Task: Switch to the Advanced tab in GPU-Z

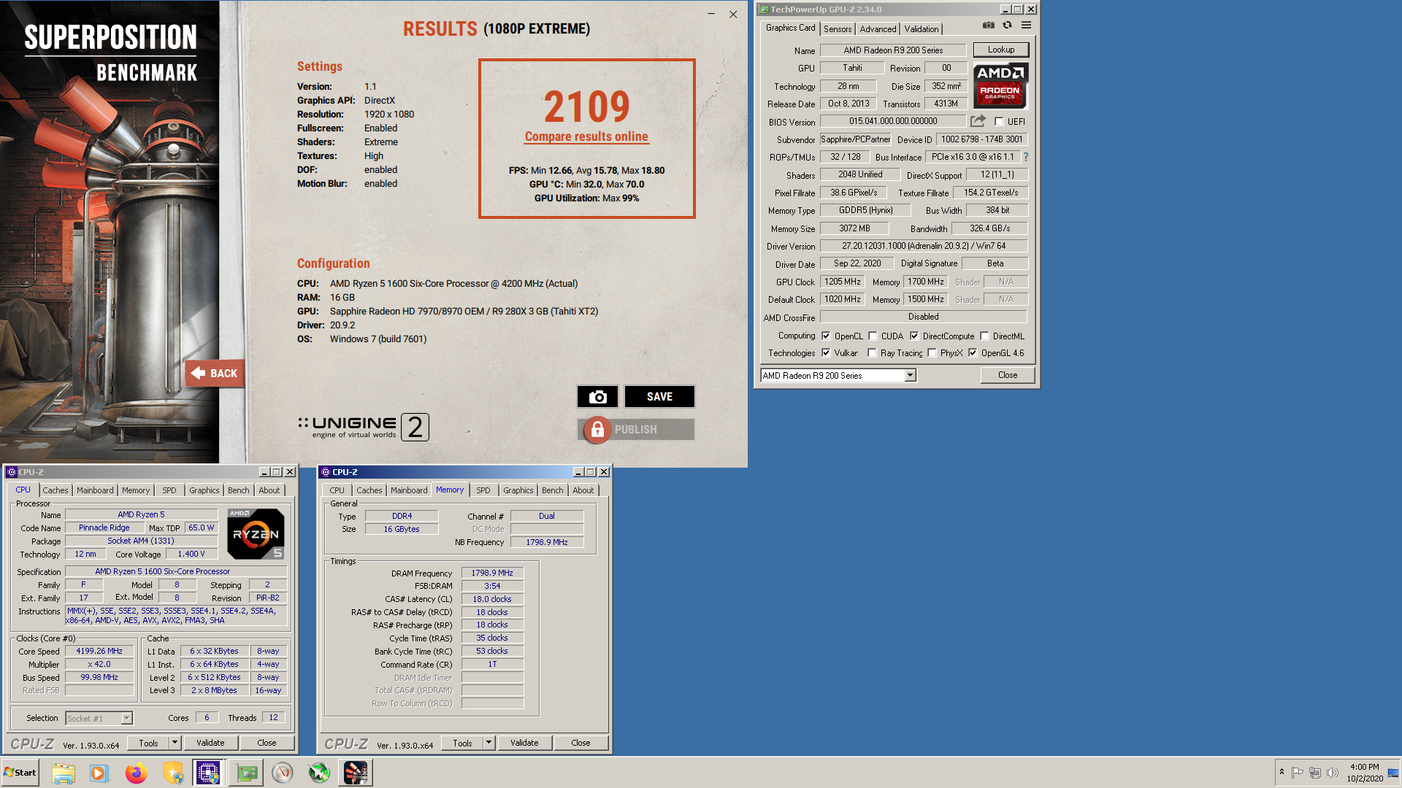Action: point(878,29)
